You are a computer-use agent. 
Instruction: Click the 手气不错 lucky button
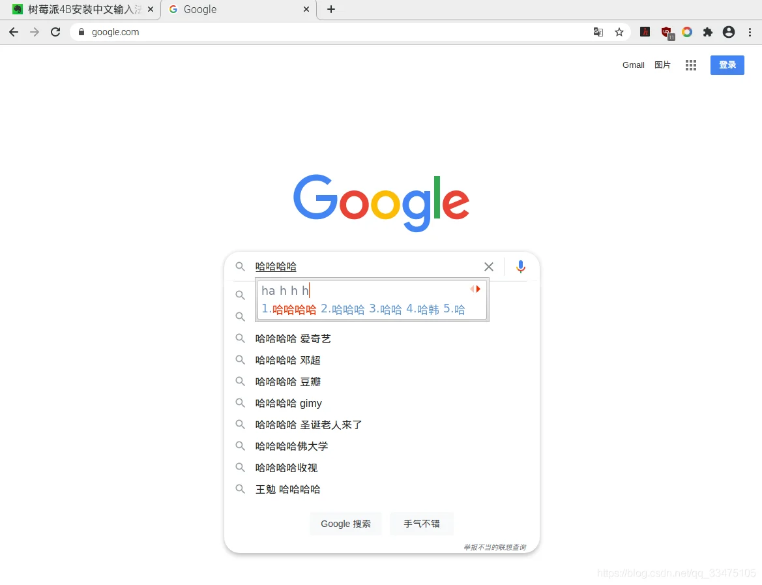tap(421, 524)
